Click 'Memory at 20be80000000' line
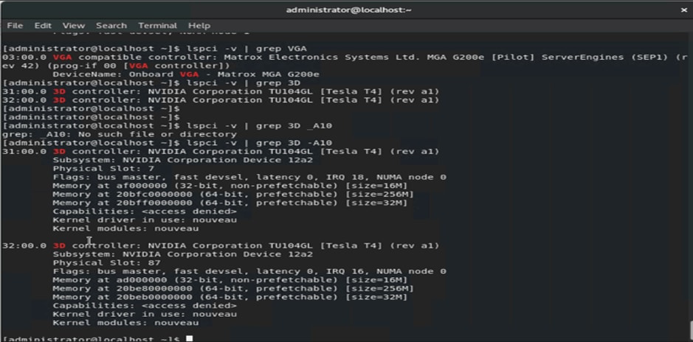This screenshot has width=693, height=342. (233, 288)
